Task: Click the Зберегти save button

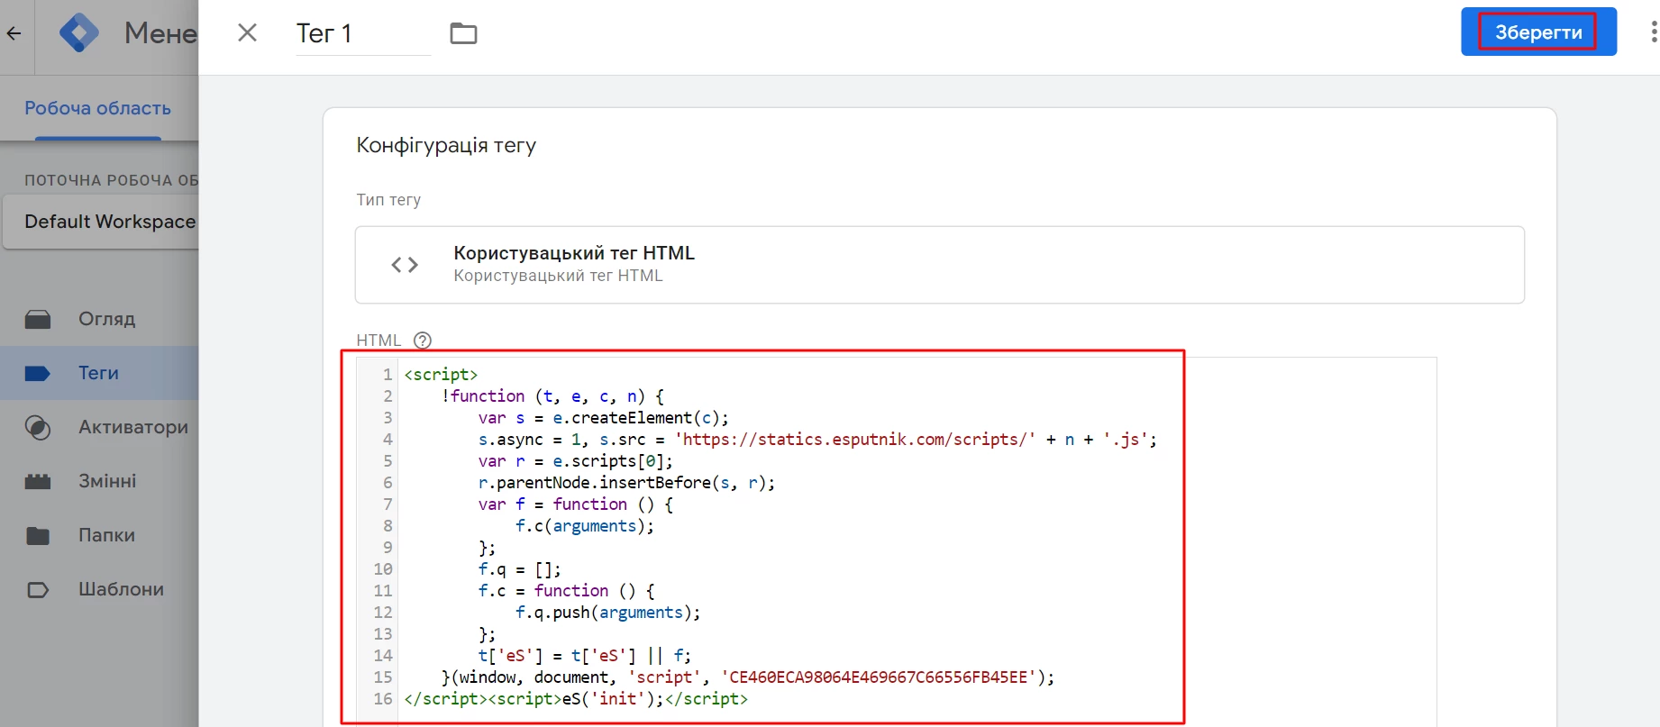Action: tap(1538, 32)
